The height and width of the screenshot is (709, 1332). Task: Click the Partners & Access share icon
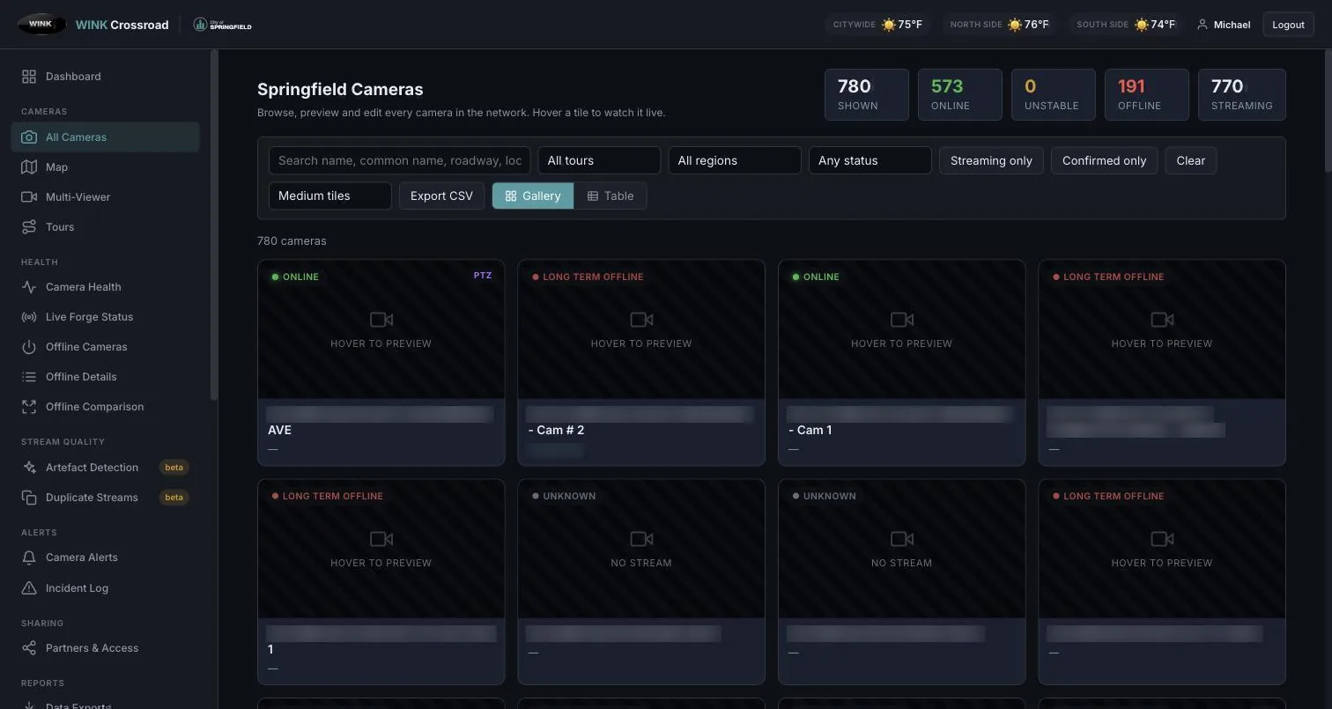click(x=29, y=648)
